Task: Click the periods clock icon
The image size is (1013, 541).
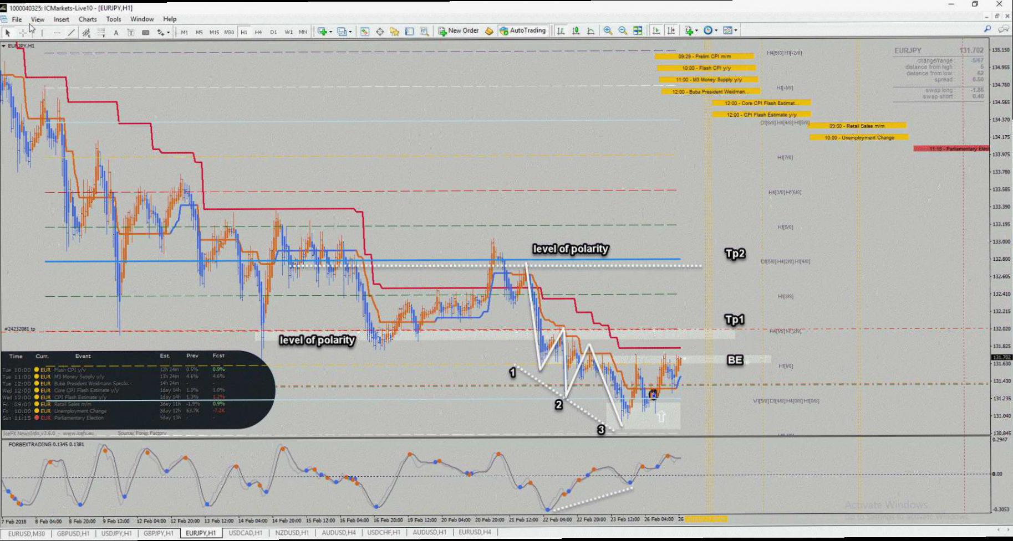Action: pyautogui.click(x=708, y=31)
